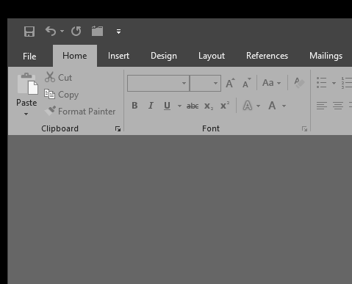Click the Paste clipboard icon
Screen dimensions: 352x284
[27, 84]
